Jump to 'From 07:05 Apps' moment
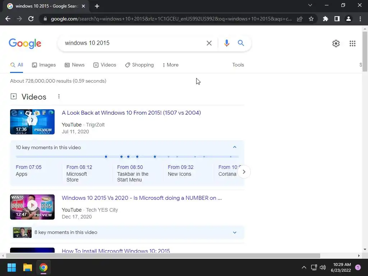368x276 pixels. tap(29, 171)
